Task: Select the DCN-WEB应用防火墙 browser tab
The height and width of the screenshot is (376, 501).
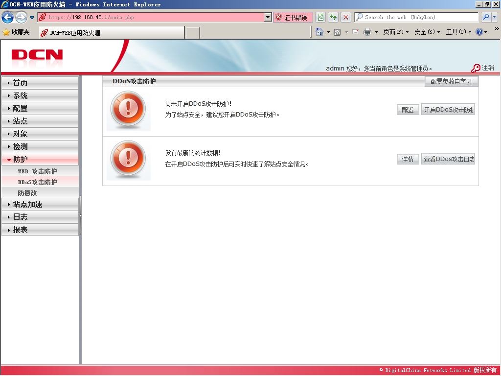Action: (112, 33)
